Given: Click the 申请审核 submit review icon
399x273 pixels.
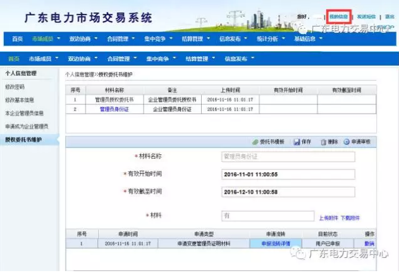Looking at the screenshot, I should coord(347,142).
